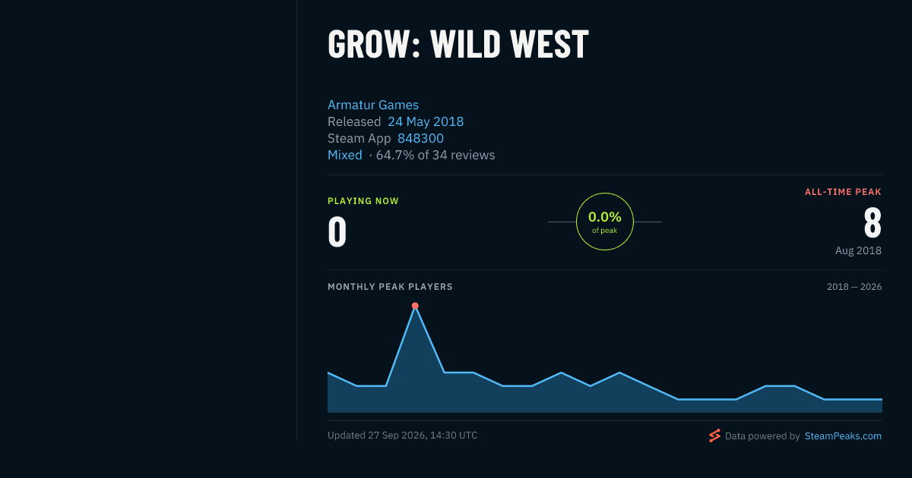Click the 64.7% of 34 reviews text
The width and height of the screenshot is (912, 478).
pos(435,155)
